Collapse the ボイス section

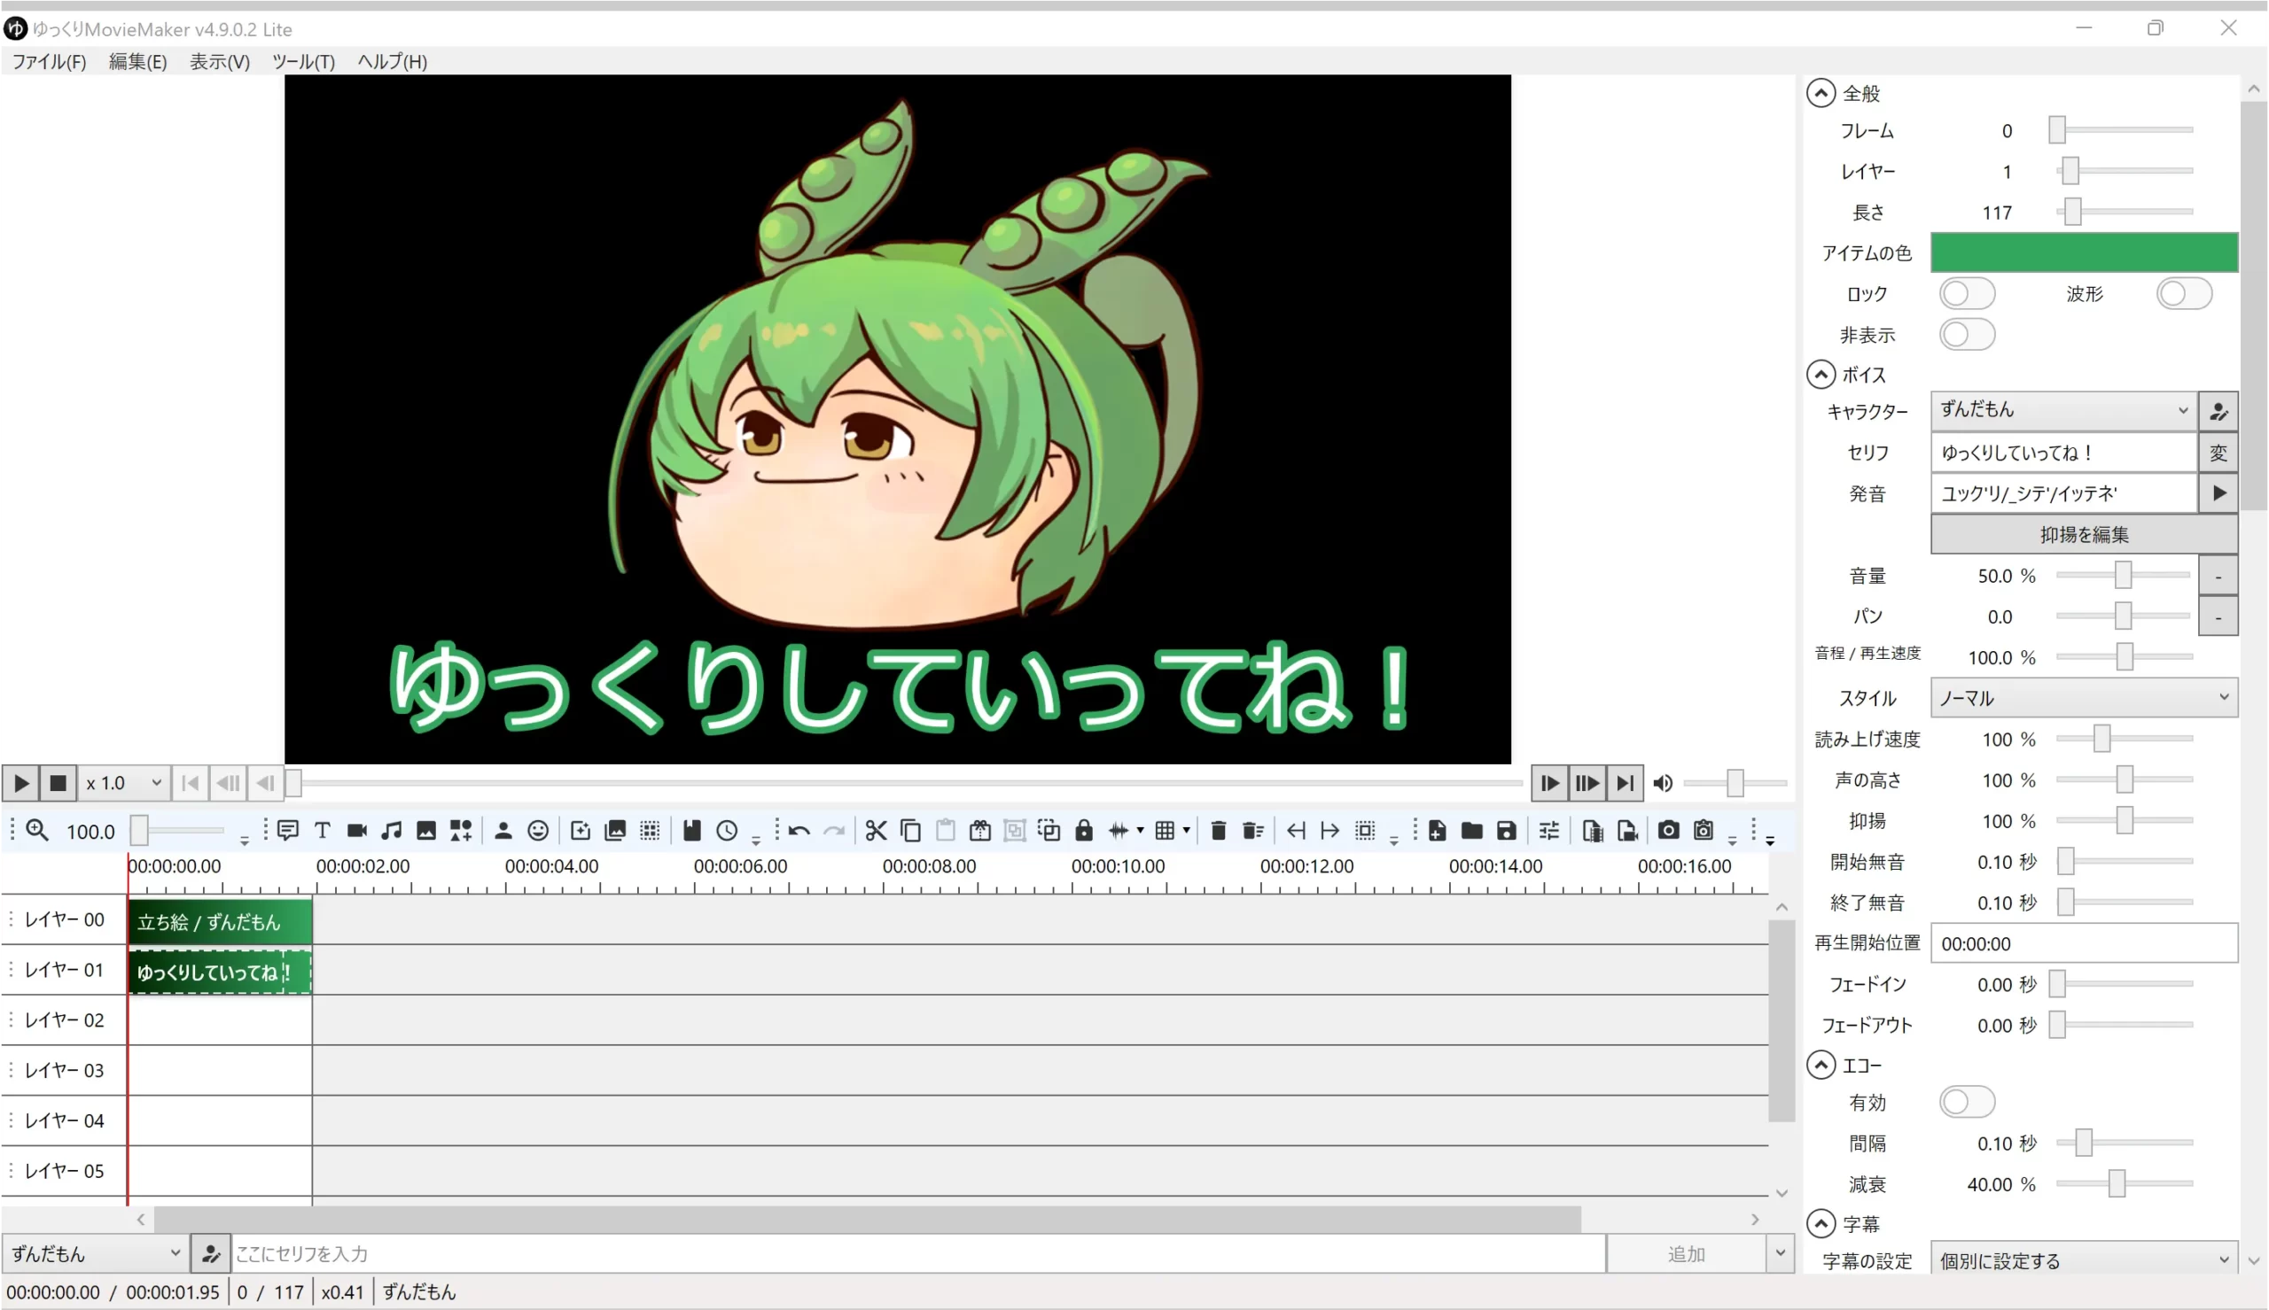(x=1821, y=375)
